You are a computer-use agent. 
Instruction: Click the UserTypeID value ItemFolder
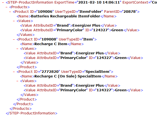90,12
